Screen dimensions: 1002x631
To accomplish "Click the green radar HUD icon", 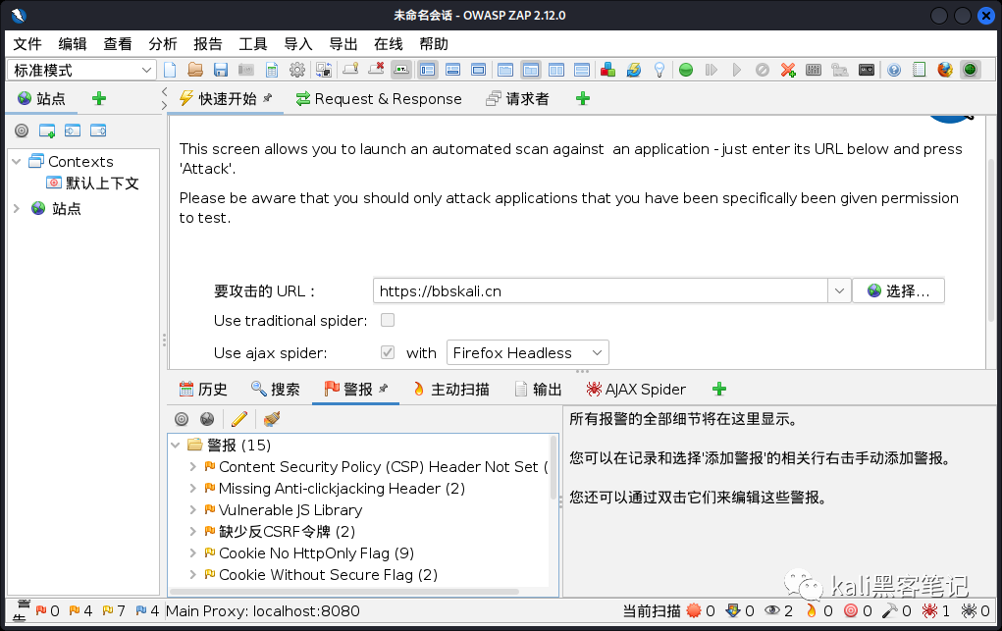I will [x=970, y=70].
